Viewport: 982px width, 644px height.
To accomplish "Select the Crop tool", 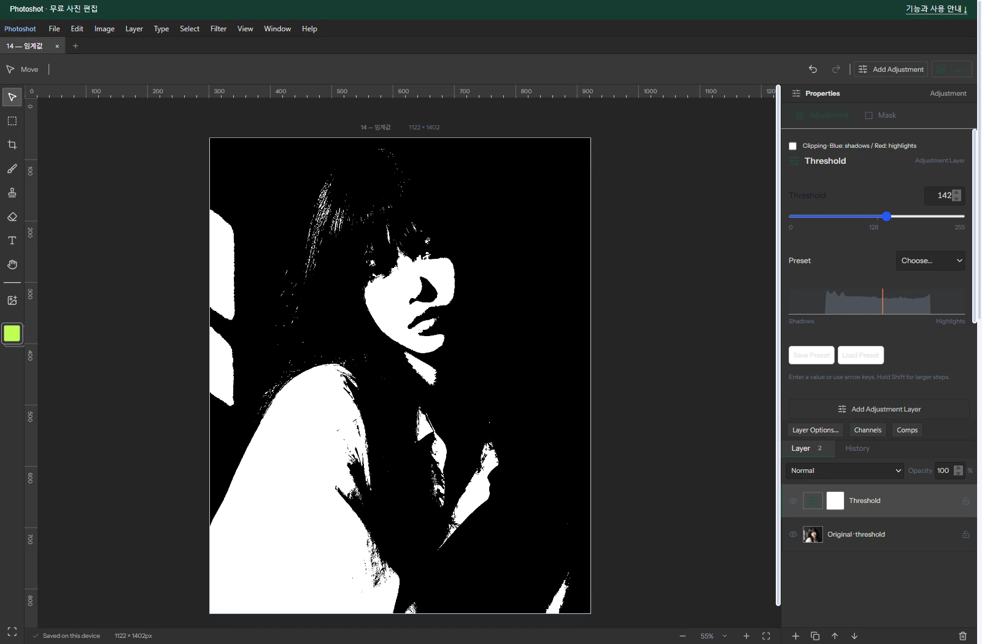I will coord(12,145).
